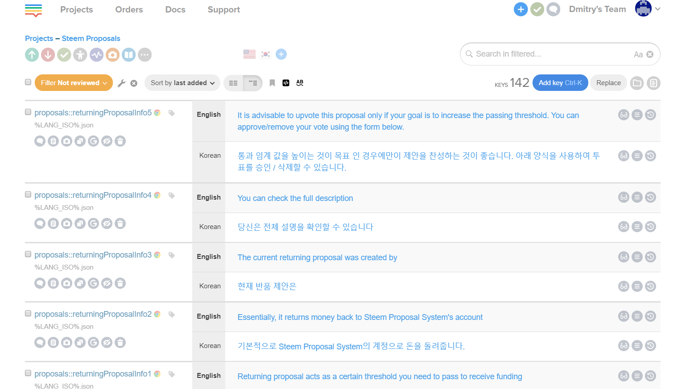Edit the English text 'Essentially, it returns money back…'
The width and height of the screenshot is (690, 389).
[x=360, y=317]
